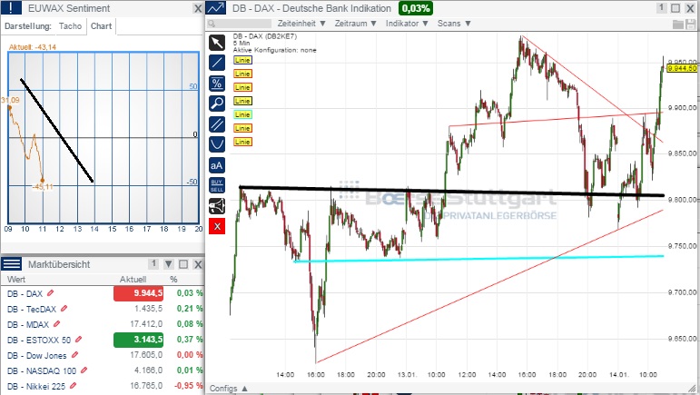
Task: Click the exclamation icon in EUWAX Sentiment header
Action: point(11,8)
